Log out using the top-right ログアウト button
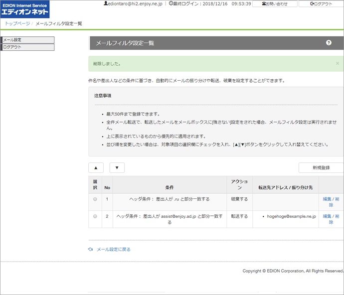Viewport: 344px width, 295px height. [x=321, y=3]
